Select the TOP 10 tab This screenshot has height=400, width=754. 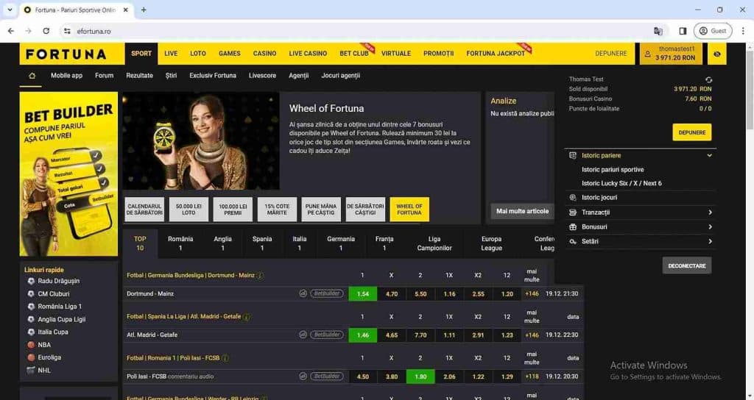140,243
